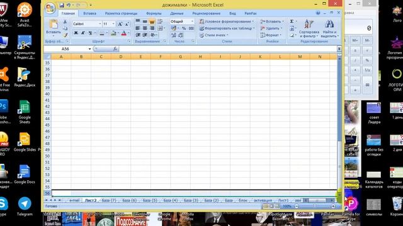Viewport: 403px width, 226px height.
Task: Activate the Format Painter brush
Action: pos(65,35)
